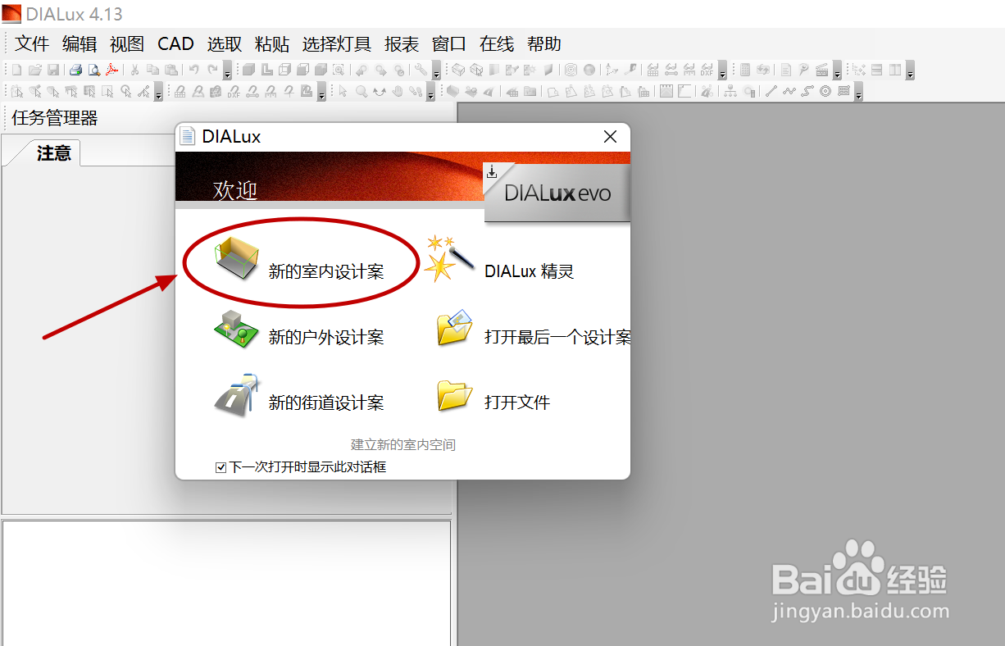Click the printer toolbar icon
Image resolution: width=1005 pixels, height=646 pixels.
(75, 71)
